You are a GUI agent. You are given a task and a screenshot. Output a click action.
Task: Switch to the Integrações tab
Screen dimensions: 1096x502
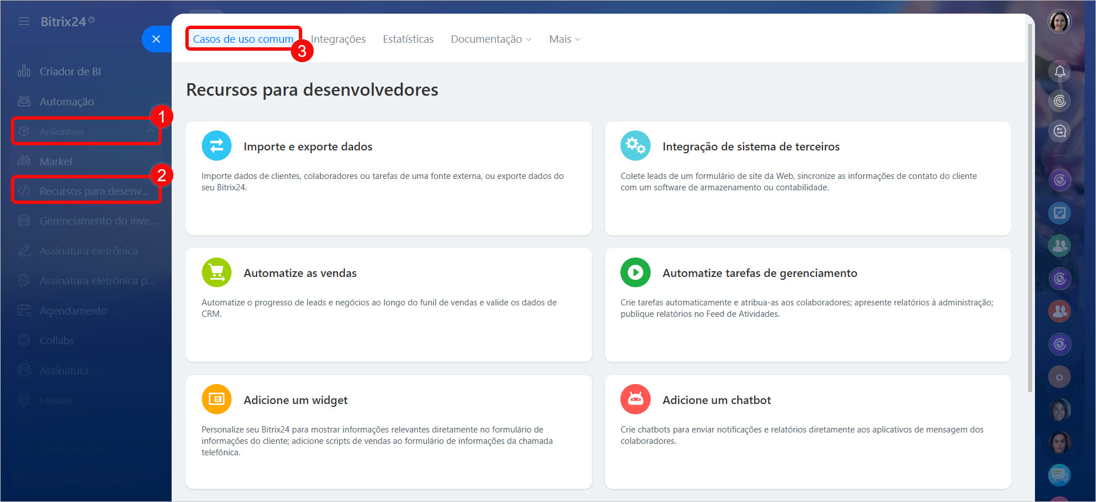point(338,39)
